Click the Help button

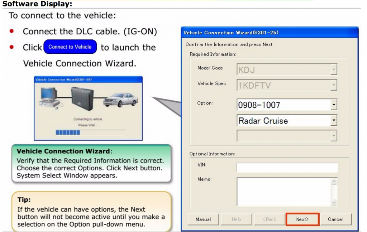(x=236, y=219)
